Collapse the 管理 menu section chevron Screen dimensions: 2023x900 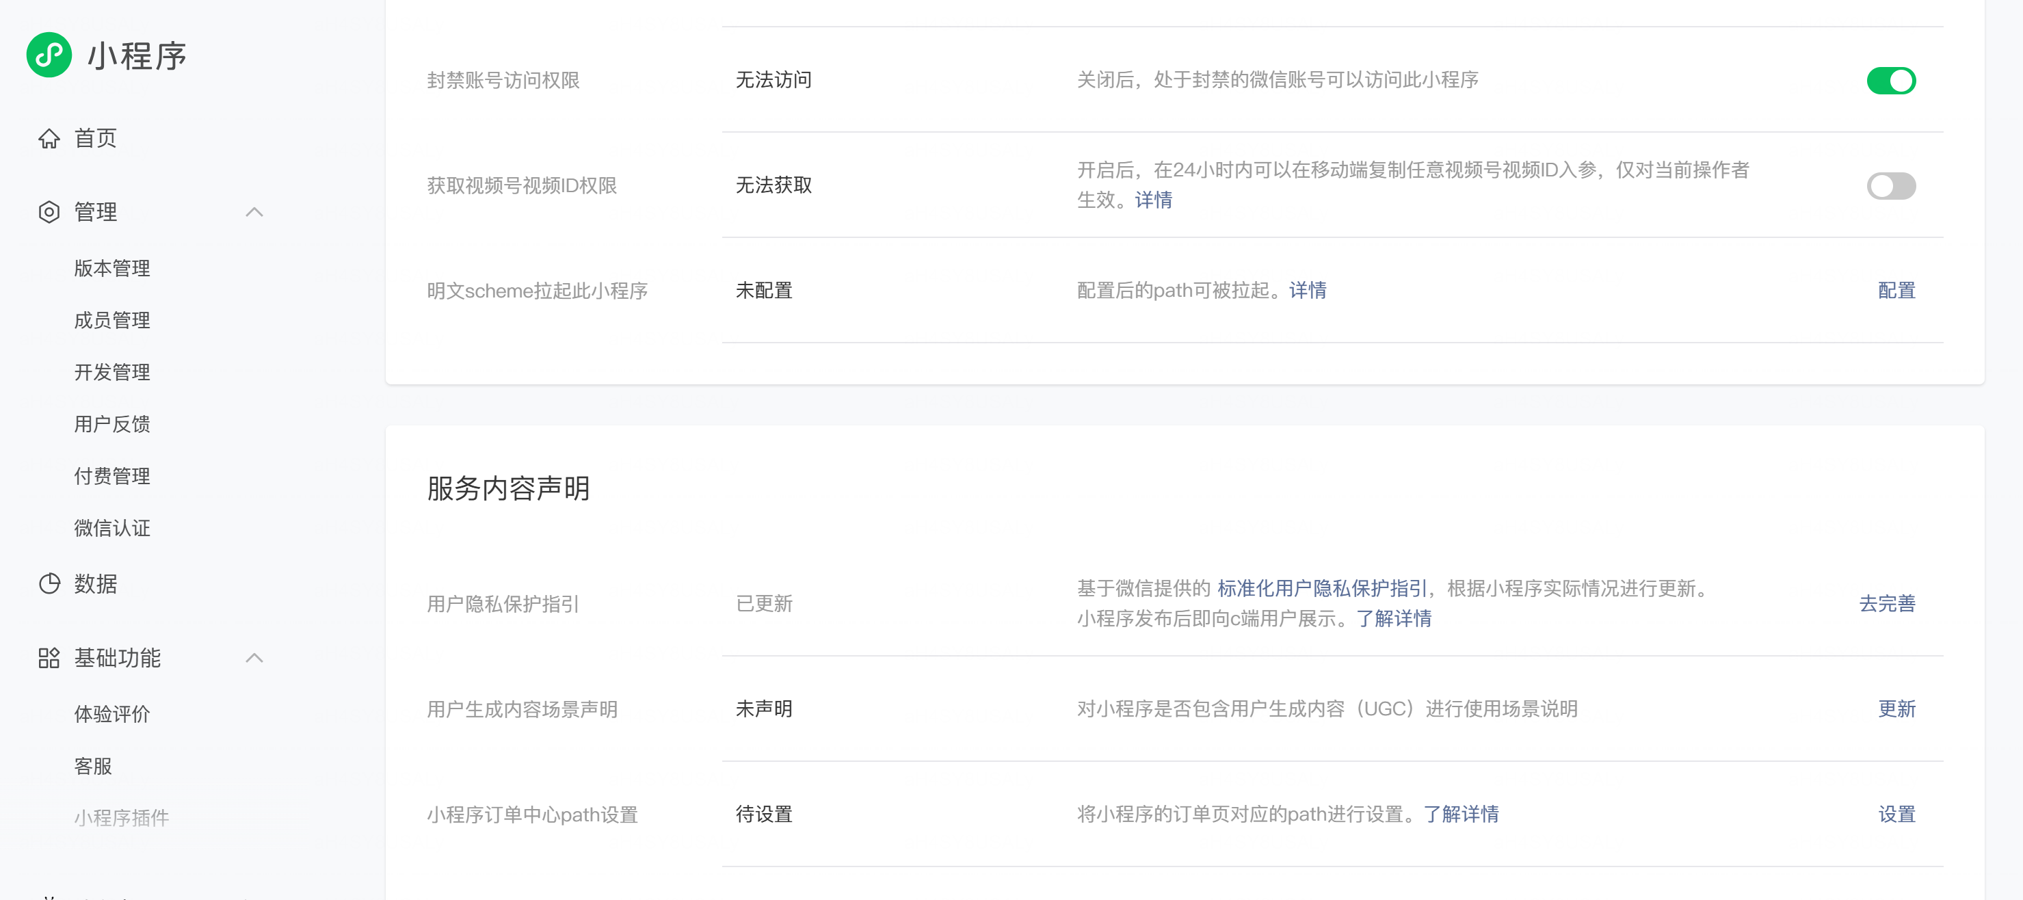[254, 212]
